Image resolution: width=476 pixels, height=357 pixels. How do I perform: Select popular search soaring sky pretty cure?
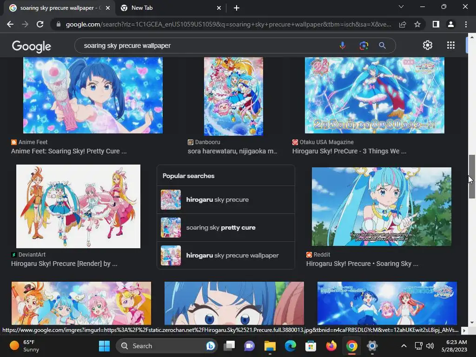[x=225, y=228]
